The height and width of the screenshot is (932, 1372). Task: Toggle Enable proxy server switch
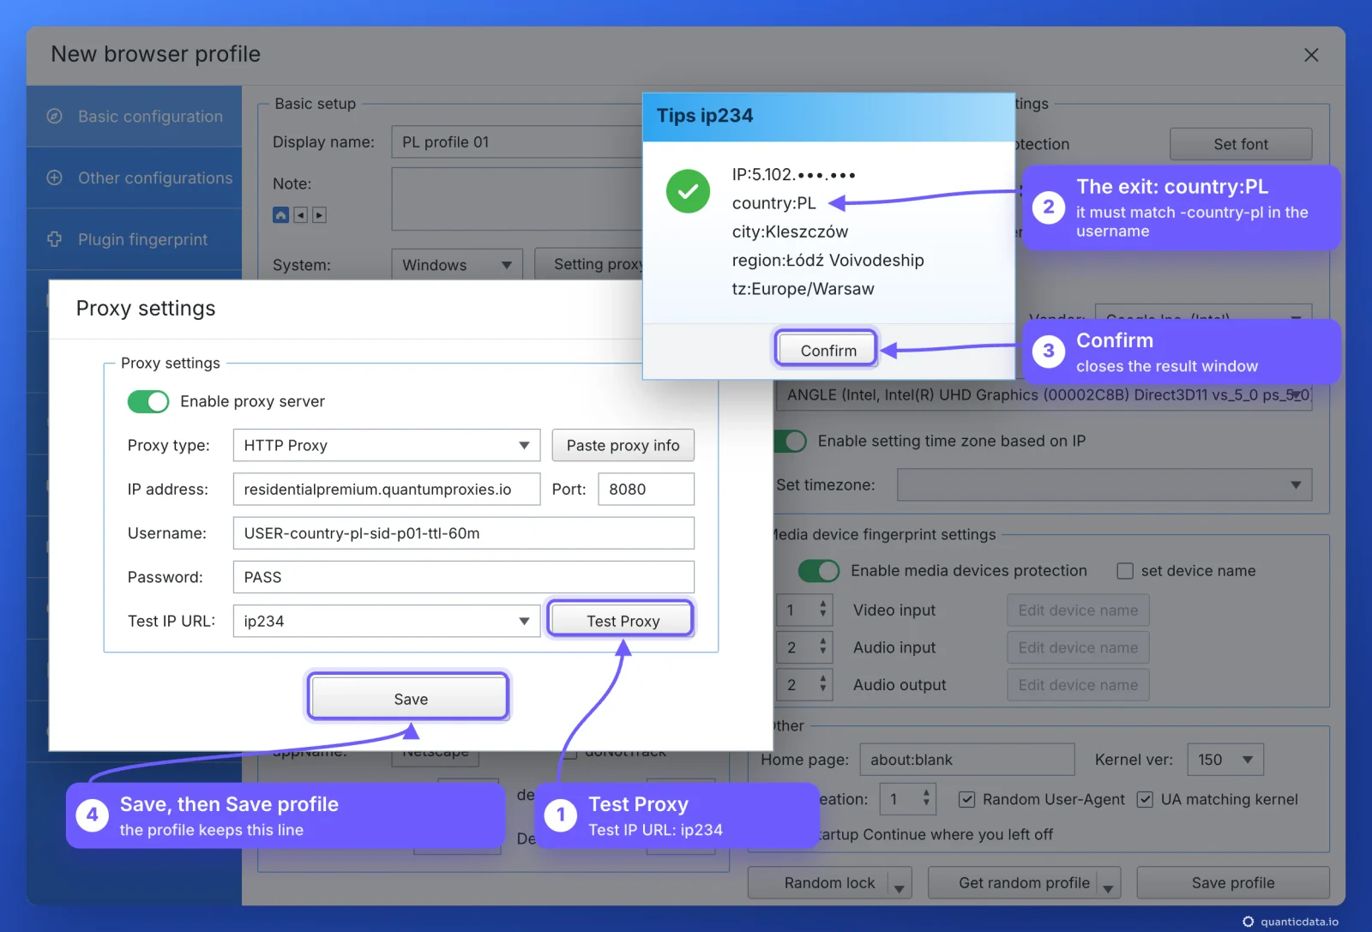tap(148, 401)
